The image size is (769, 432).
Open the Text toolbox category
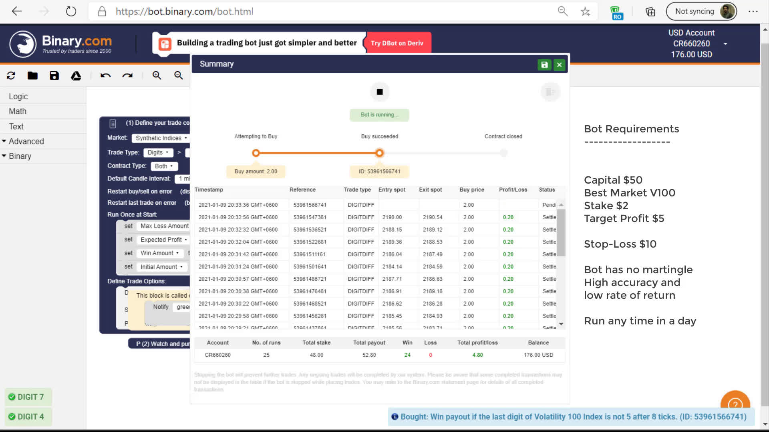tap(16, 126)
